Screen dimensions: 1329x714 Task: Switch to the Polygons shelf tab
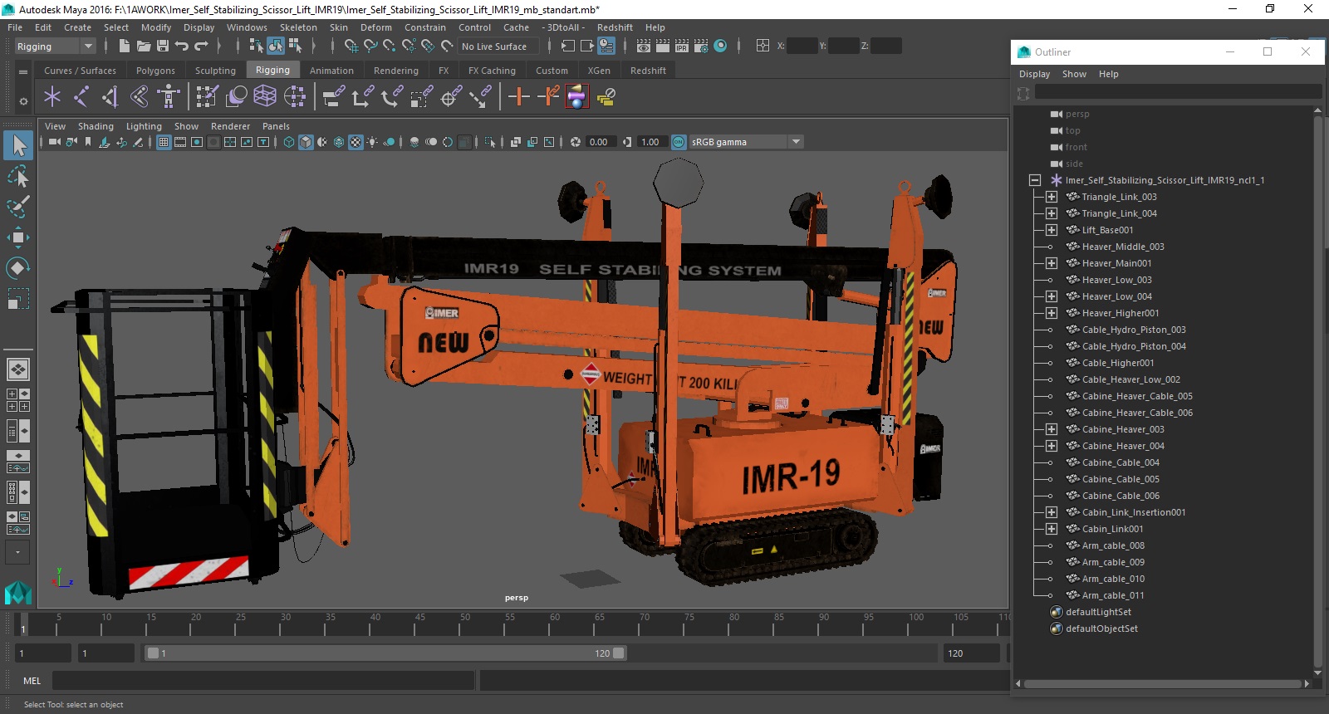point(155,71)
